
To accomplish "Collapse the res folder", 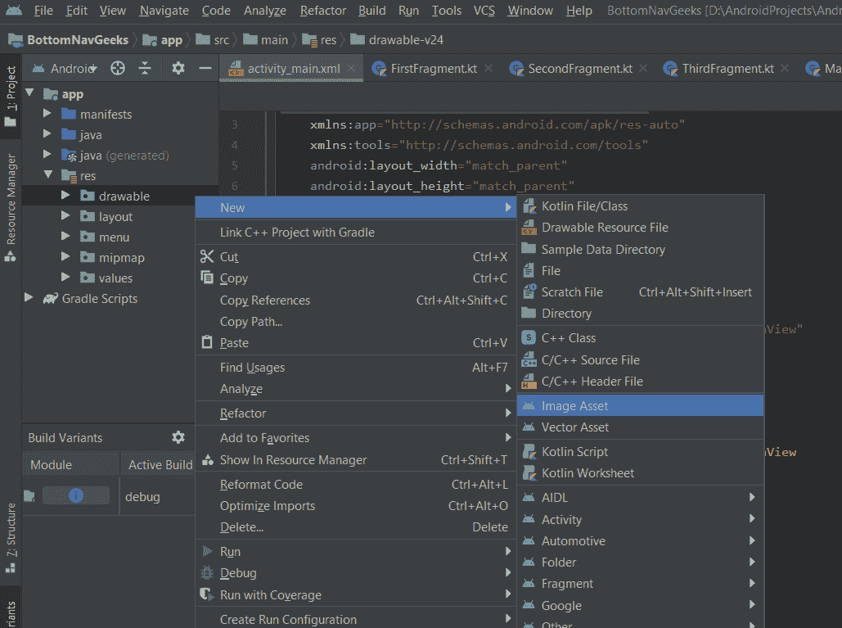I will pyautogui.click(x=48, y=175).
